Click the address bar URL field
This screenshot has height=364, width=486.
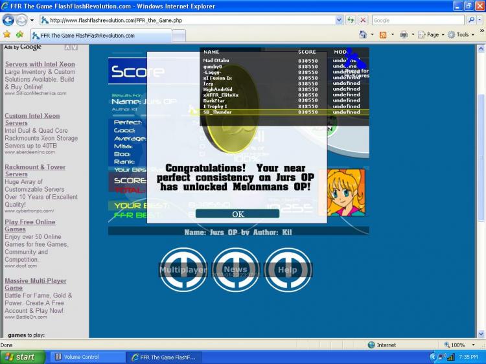187,21
